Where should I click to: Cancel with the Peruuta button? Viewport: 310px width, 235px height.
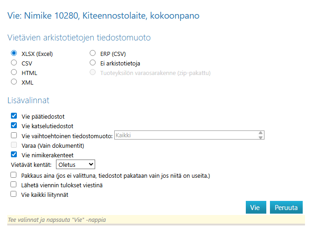286,207
